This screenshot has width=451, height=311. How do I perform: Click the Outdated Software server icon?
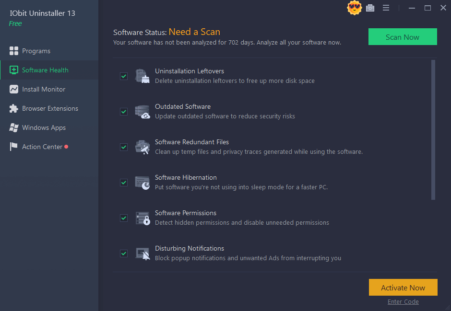(142, 112)
